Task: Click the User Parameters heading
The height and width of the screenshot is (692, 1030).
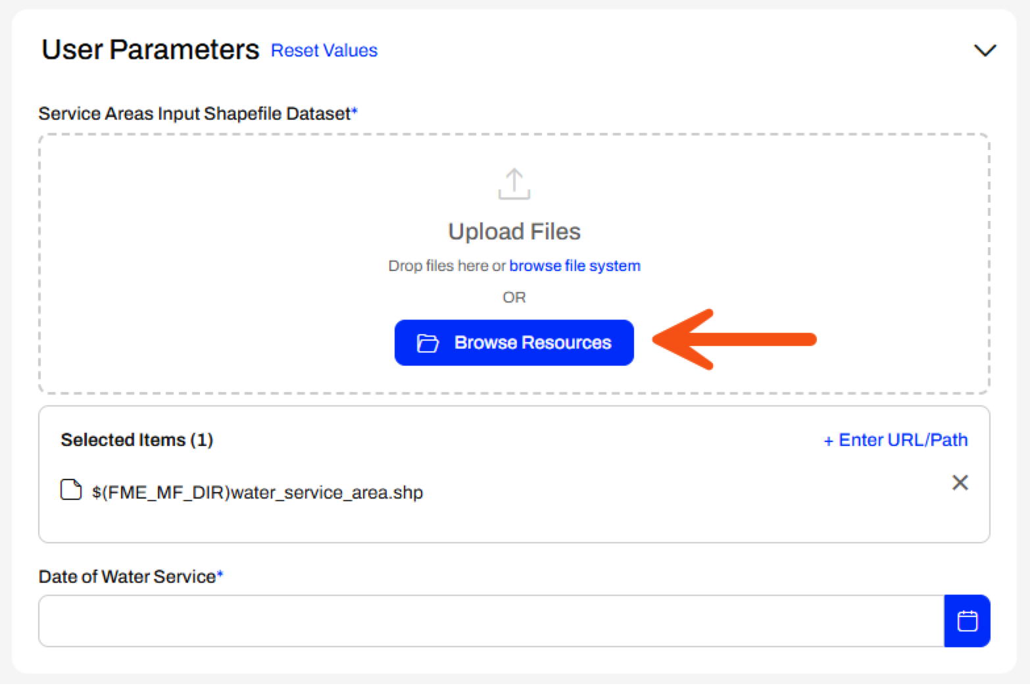Action: [151, 50]
